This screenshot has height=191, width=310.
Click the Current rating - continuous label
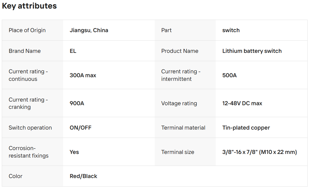coord(28,75)
